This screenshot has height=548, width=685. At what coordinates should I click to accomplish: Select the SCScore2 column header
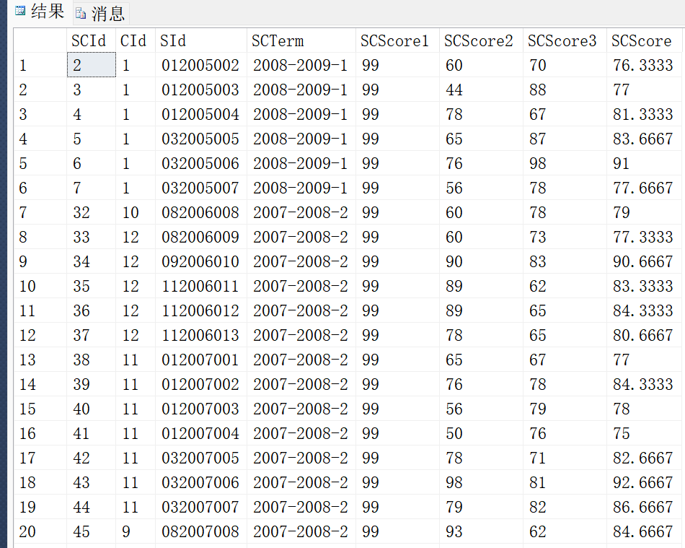(x=479, y=41)
